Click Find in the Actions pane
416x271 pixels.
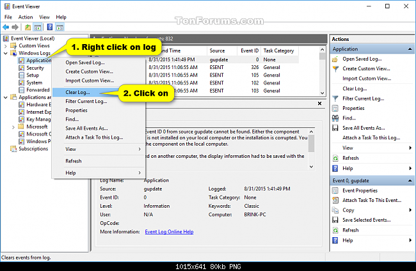349,118
